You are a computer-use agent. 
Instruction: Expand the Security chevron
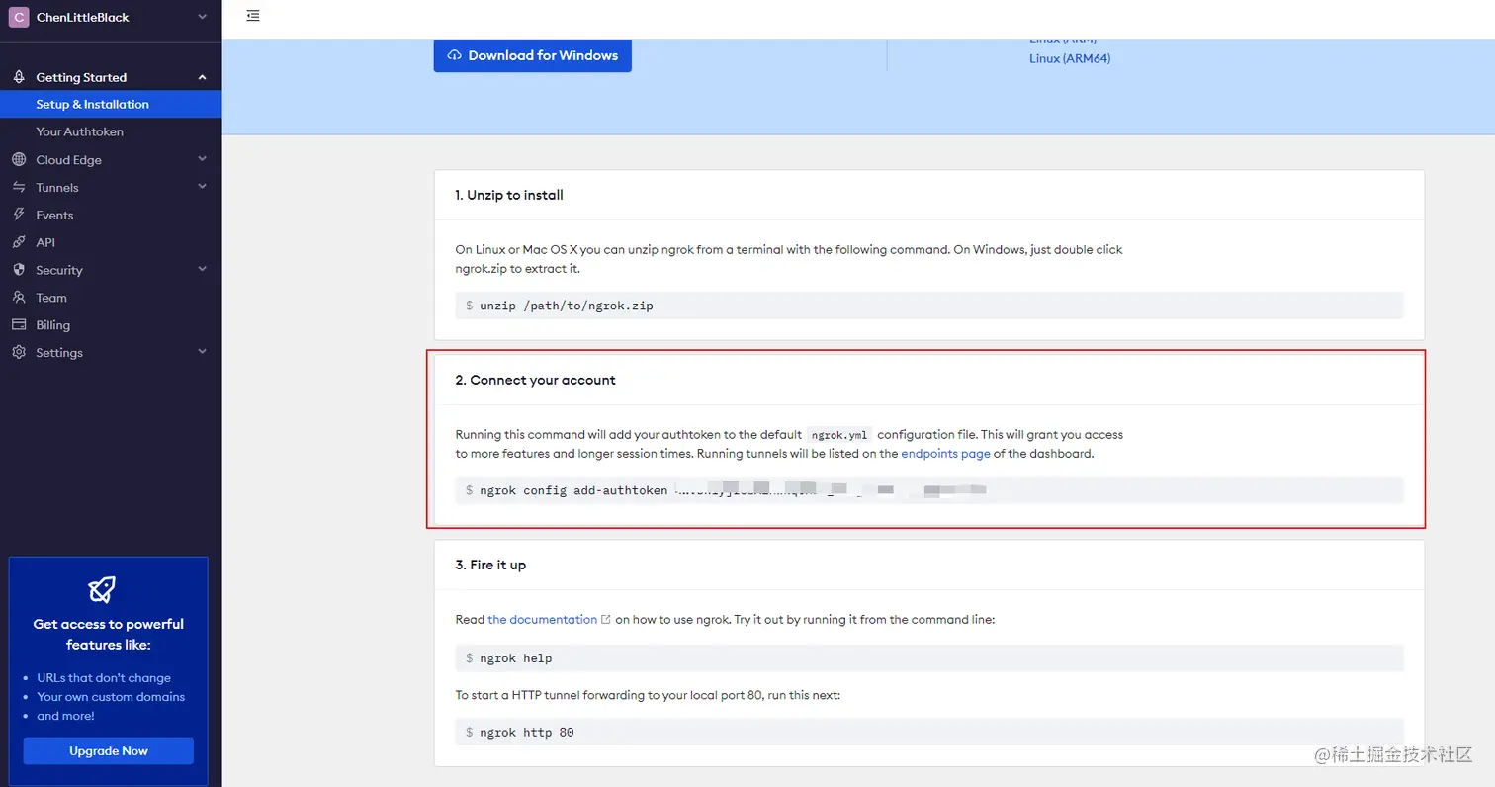[202, 270]
